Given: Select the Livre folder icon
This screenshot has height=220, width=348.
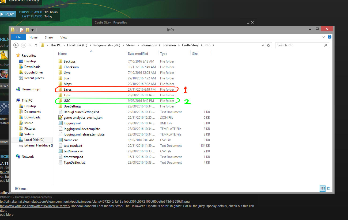Looking at the screenshot, I should pyautogui.click(x=60, y=73).
